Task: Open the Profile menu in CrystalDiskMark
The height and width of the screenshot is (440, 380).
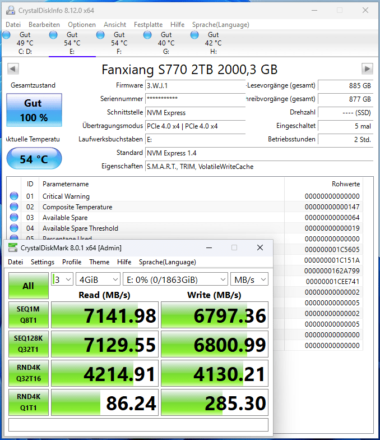Action: tap(72, 262)
